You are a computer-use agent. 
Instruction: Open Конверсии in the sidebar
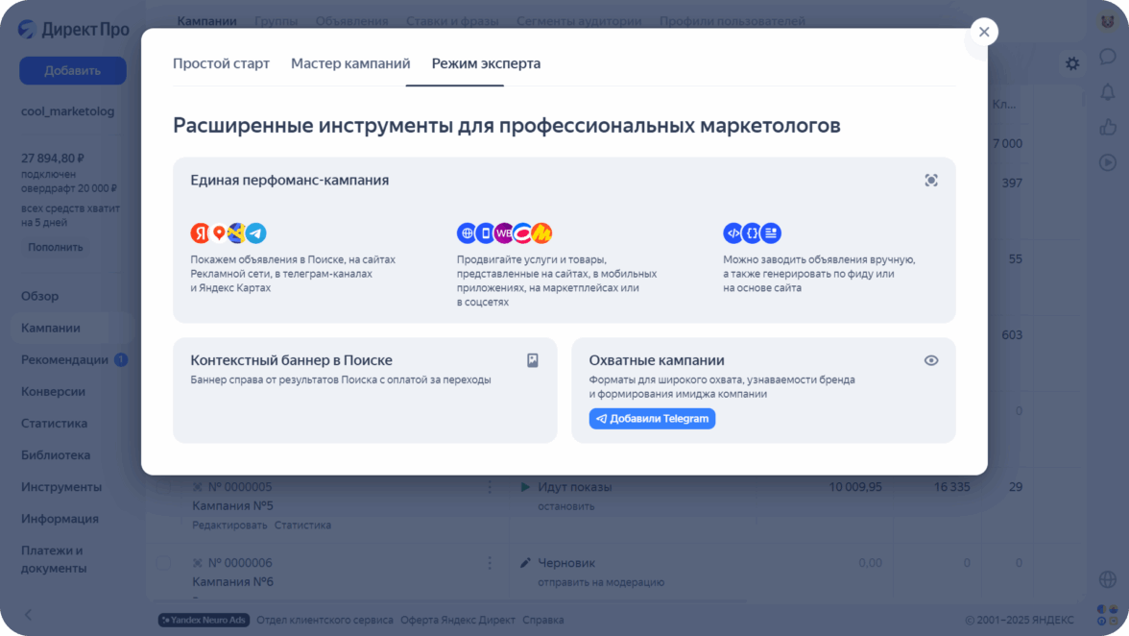coord(54,391)
